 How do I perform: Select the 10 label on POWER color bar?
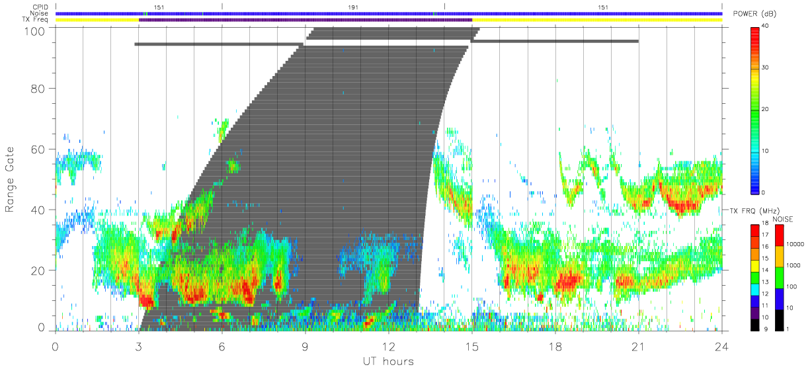[x=765, y=151]
